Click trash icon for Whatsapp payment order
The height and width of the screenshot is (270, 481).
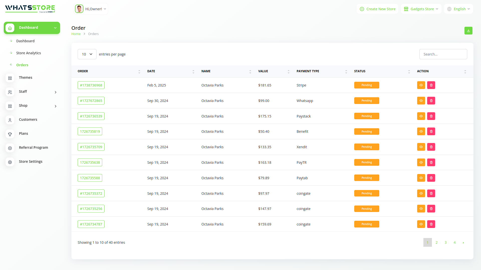coord(431,101)
